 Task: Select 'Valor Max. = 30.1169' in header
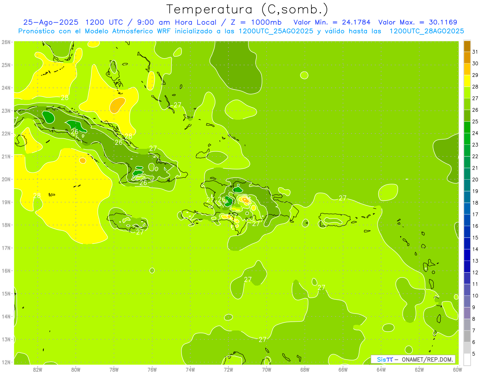point(418,22)
